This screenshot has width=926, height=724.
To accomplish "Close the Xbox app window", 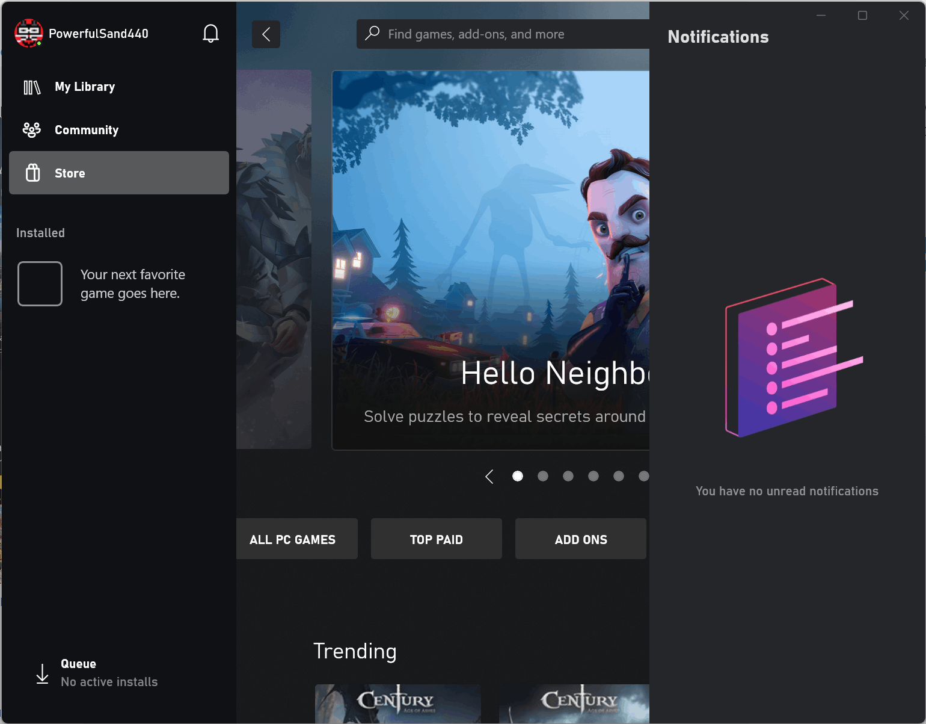I will click(x=904, y=15).
